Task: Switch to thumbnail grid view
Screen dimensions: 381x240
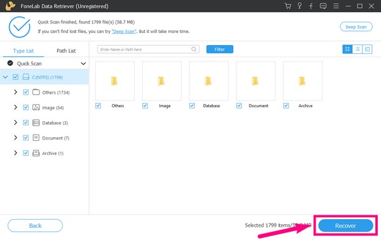Action: coord(347,50)
